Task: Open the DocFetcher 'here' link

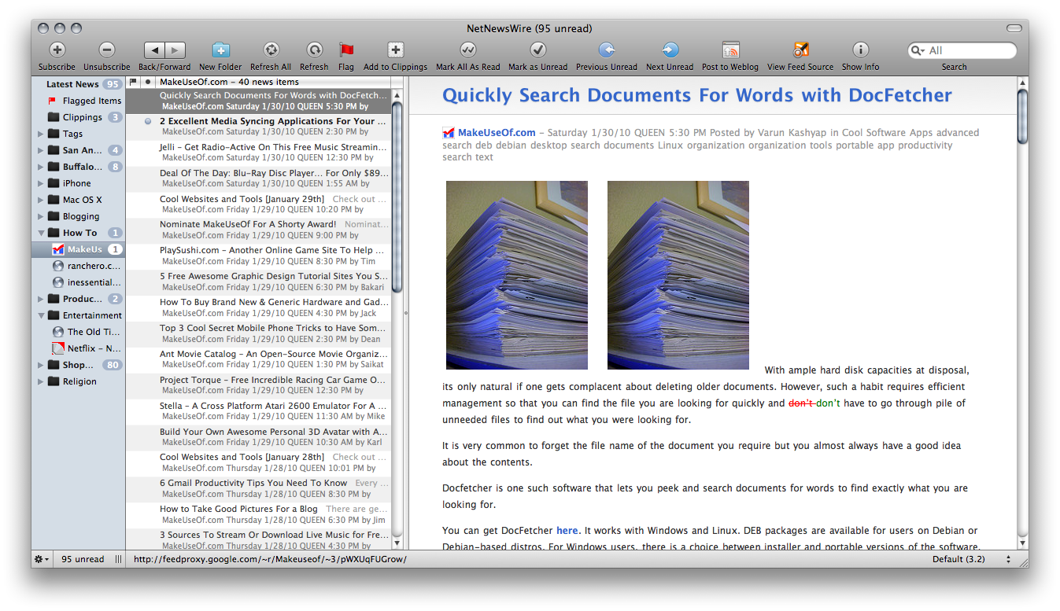Action: [x=567, y=531]
